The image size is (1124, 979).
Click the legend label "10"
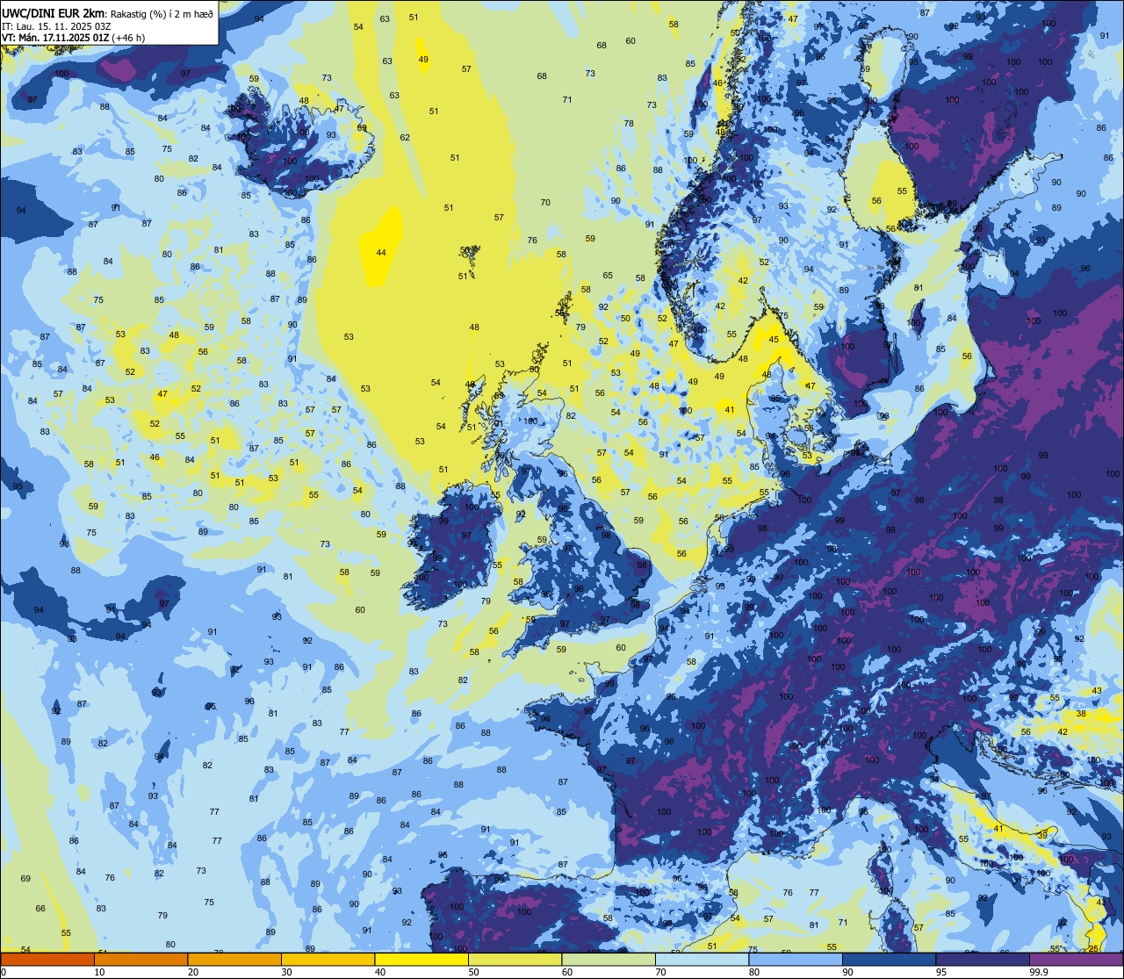pos(99,972)
